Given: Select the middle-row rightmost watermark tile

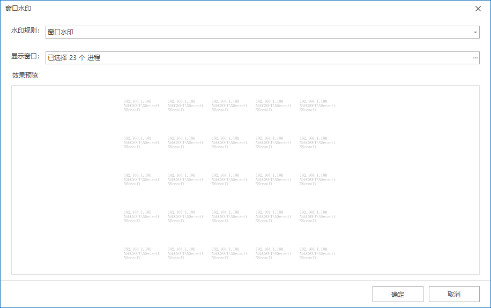Looking at the screenshot, I should click(317, 179).
